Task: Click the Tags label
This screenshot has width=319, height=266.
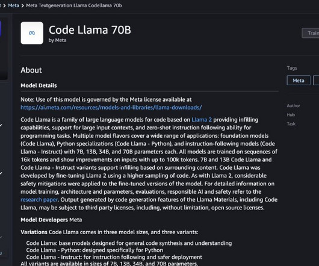Action: 292,68
